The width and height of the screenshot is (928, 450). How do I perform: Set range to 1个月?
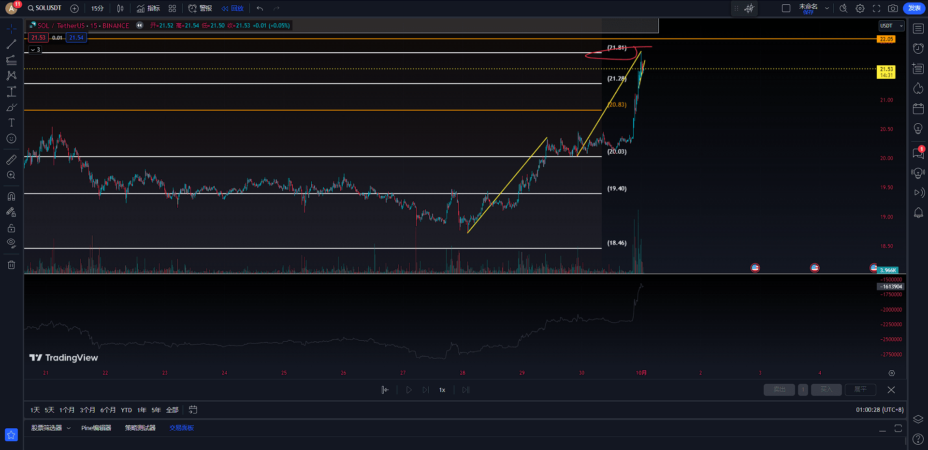67,410
